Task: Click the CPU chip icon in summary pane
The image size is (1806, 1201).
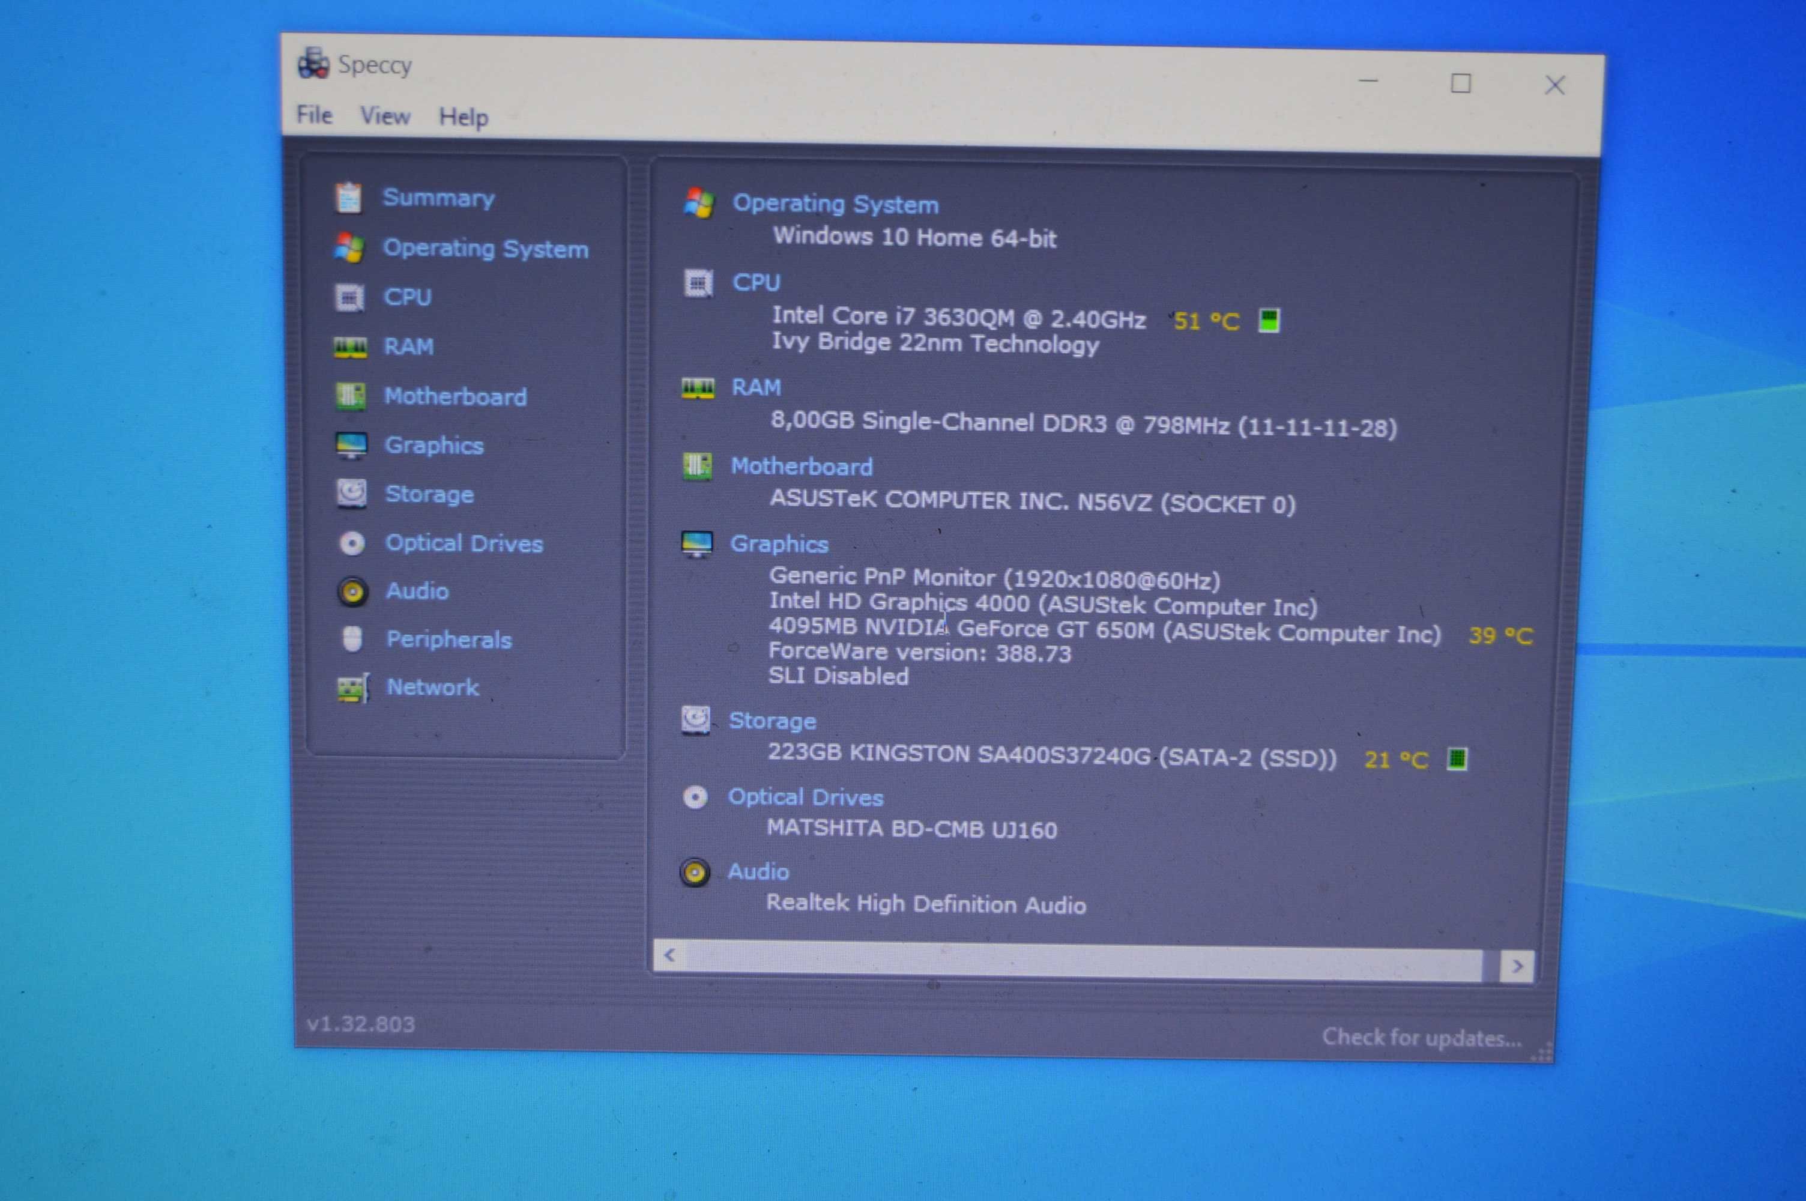Action: coord(698,283)
